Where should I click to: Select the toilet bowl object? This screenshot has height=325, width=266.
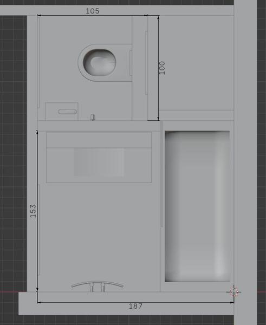(x=100, y=62)
